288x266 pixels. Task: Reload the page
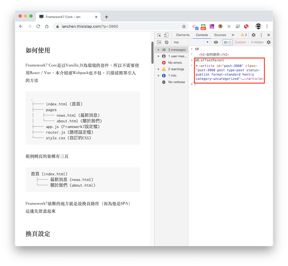[x=38, y=26]
